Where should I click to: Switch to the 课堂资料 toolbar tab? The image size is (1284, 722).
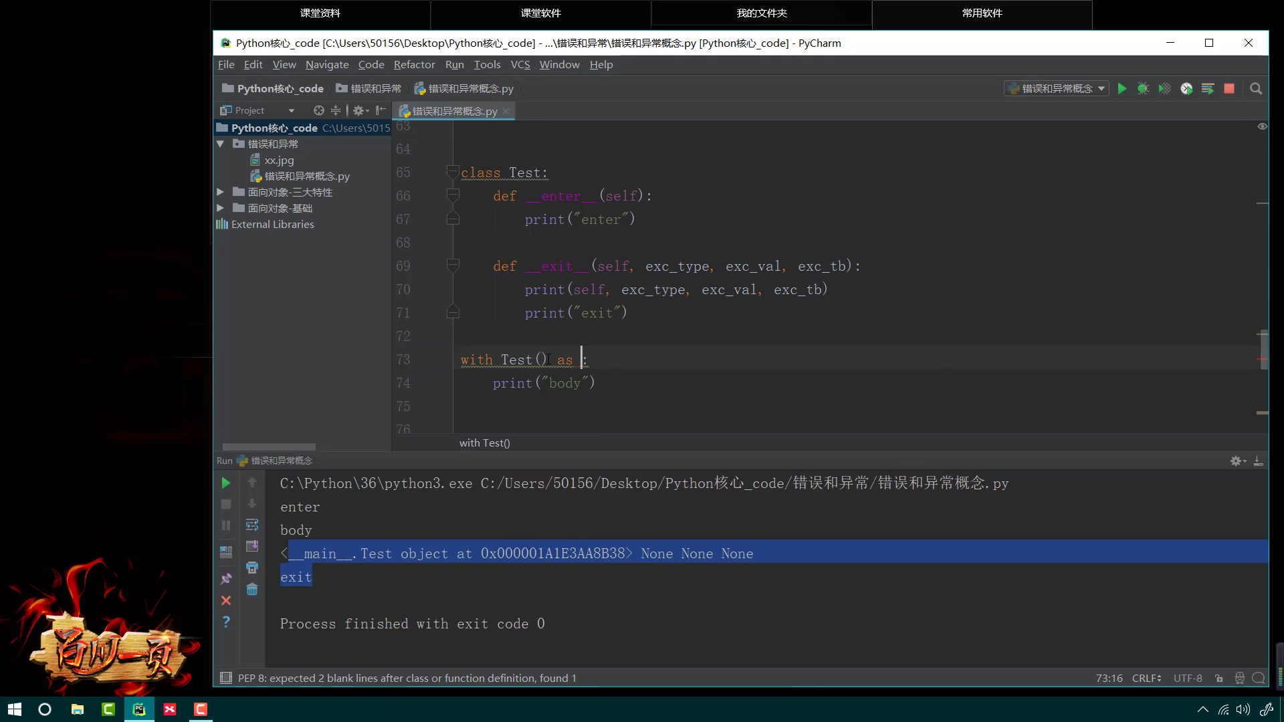320,12
